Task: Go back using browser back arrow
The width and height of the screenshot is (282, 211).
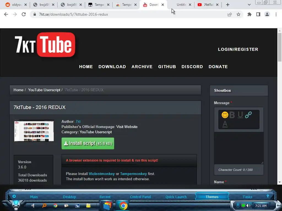Action: (6, 14)
